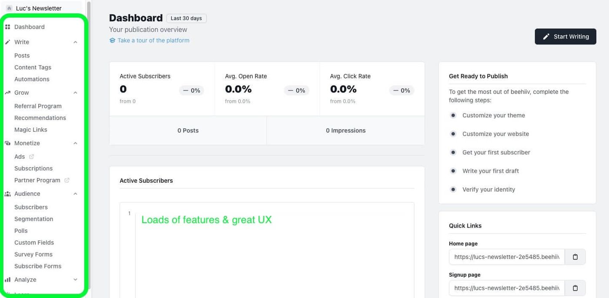The height and width of the screenshot is (298, 609).
Task: Click the graduation cap tour icon
Action: (112, 40)
